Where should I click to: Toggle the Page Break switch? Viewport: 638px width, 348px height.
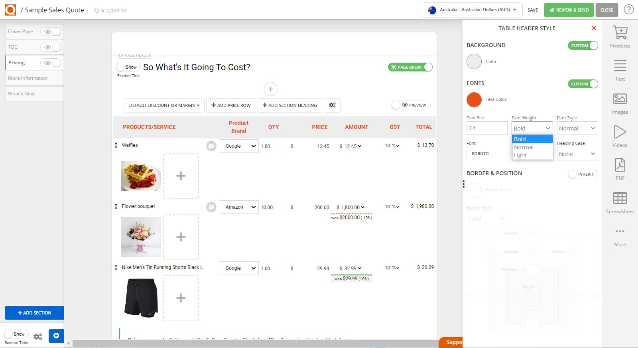[410, 67]
